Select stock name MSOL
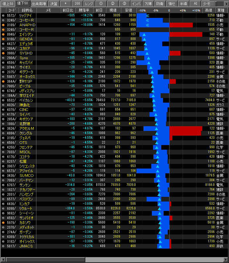 [25, 152]
